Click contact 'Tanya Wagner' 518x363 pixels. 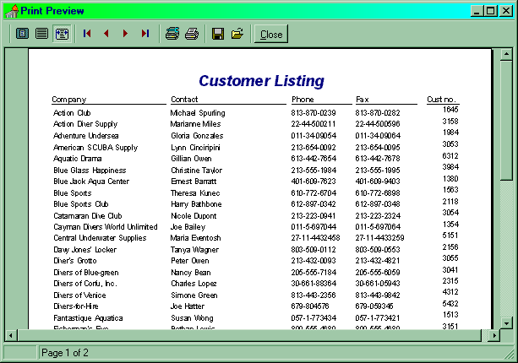point(194,250)
